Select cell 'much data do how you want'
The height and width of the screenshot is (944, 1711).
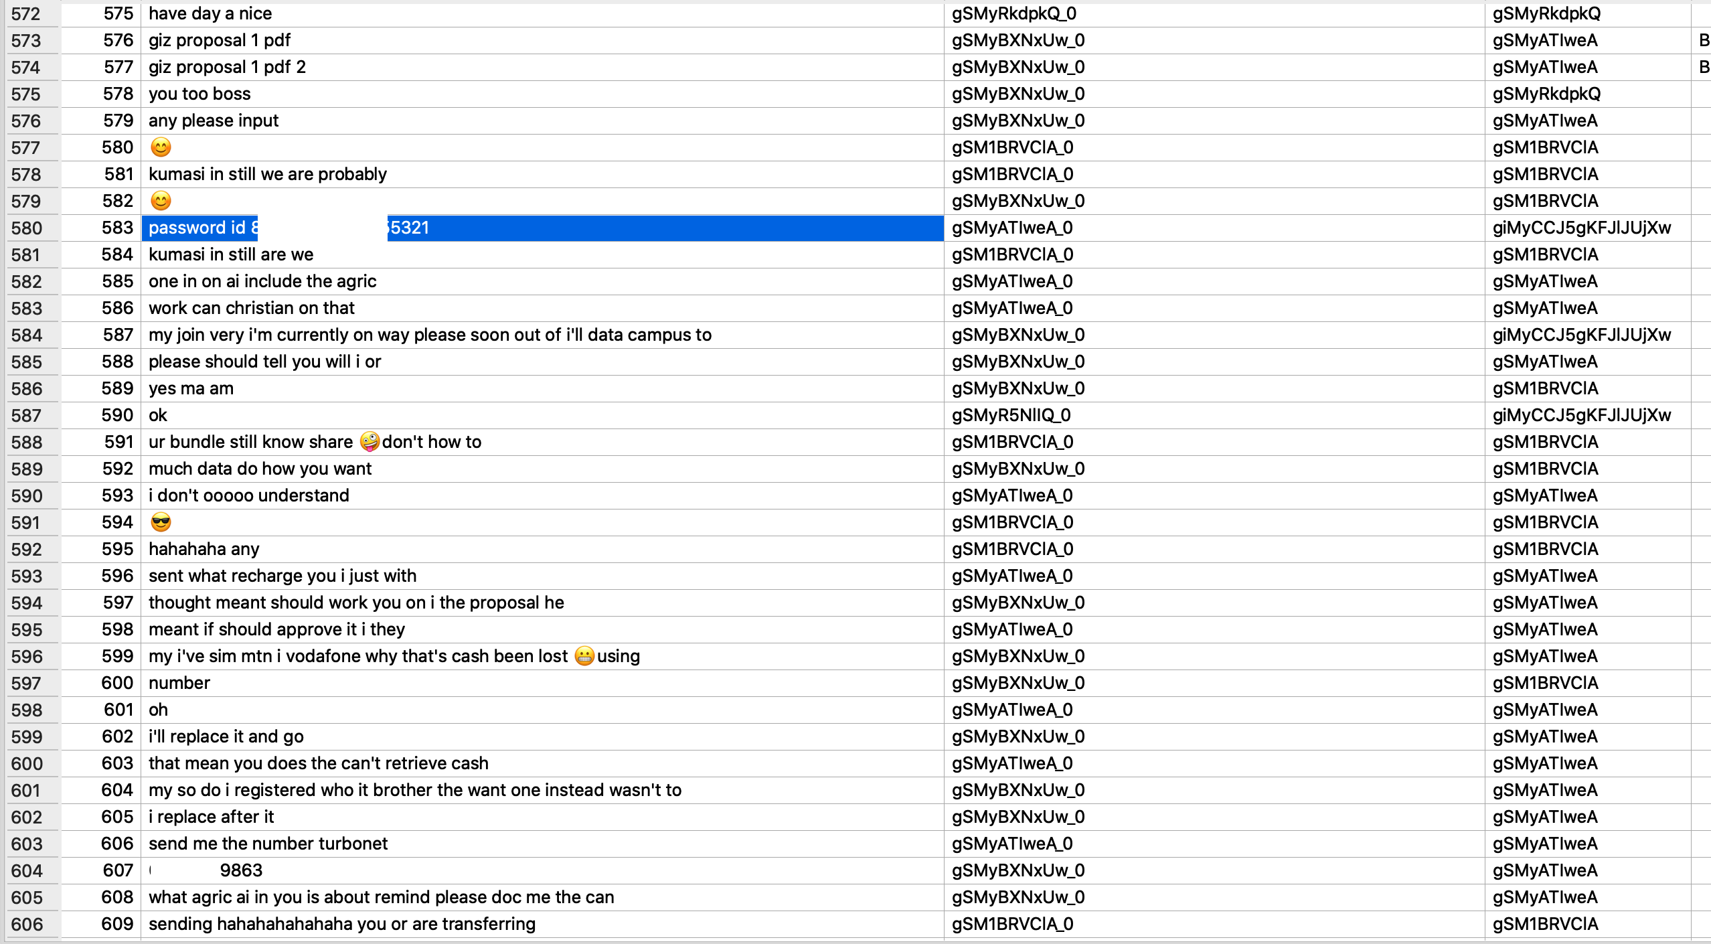click(x=542, y=469)
